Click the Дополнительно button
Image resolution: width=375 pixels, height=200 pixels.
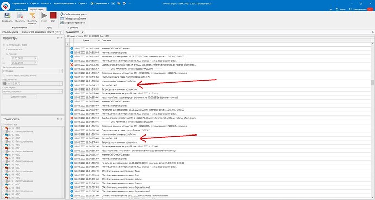coord(20,97)
